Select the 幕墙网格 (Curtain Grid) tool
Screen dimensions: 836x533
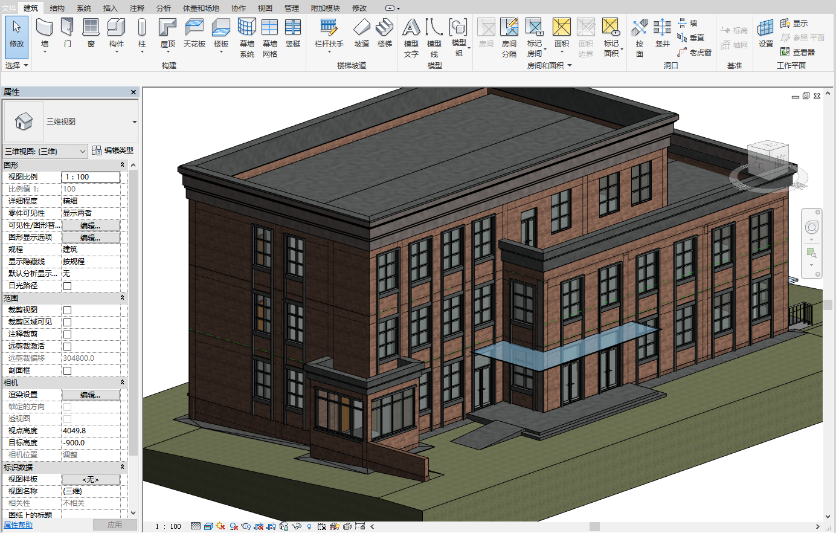269,37
